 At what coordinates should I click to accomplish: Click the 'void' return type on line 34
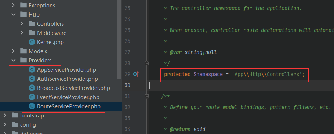tap(199, 129)
